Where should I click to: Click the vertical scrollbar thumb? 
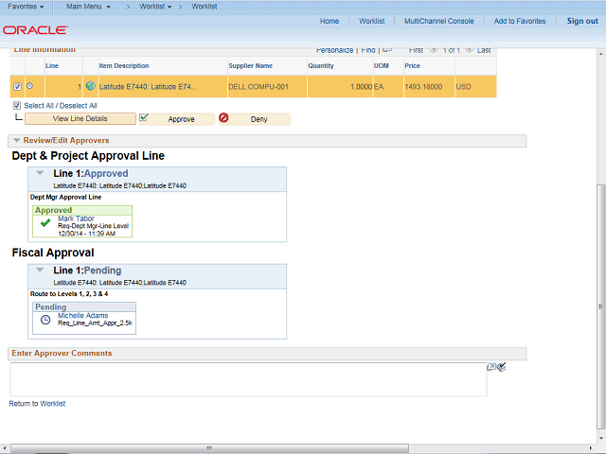click(600, 306)
